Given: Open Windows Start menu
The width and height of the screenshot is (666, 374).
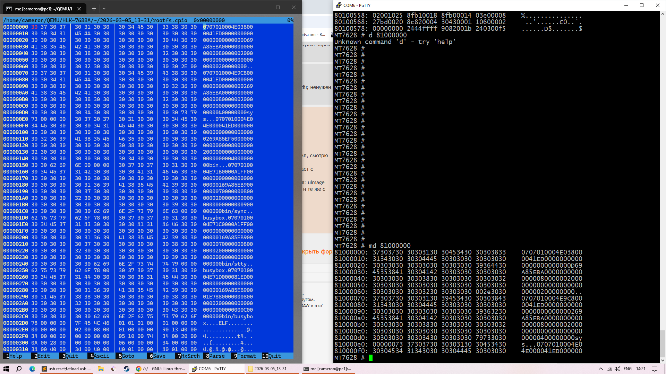Looking at the screenshot, I should point(6,369).
